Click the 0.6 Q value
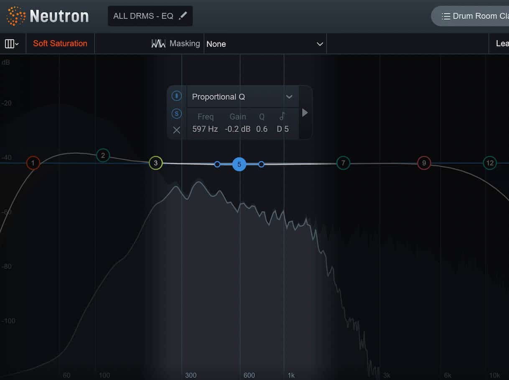The width and height of the screenshot is (509, 380). pos(262,129)
